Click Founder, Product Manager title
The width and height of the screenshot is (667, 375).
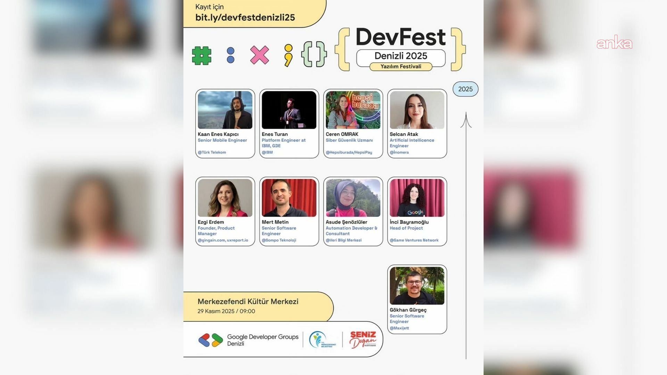216,231
